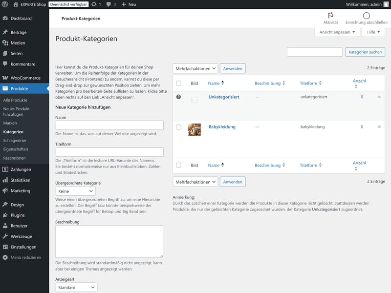
Task: Open the Aktivität flag icon
Action: point(330,16)
